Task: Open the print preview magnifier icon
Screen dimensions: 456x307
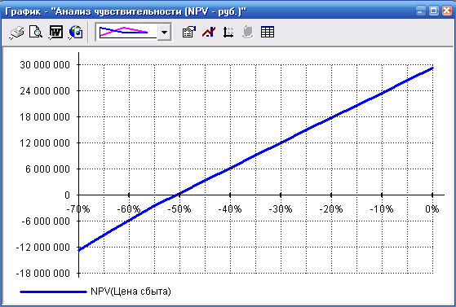Action: pos(36,32)
